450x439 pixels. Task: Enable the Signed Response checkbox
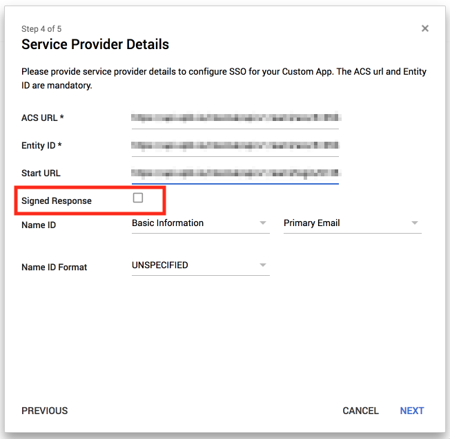[x=138, y=198]
